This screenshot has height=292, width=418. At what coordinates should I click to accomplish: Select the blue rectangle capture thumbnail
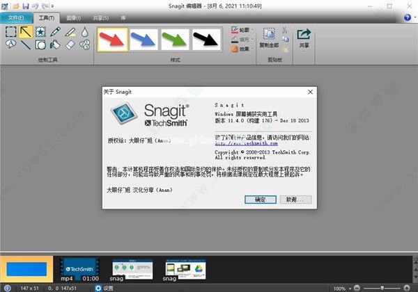tap(26, 269)
